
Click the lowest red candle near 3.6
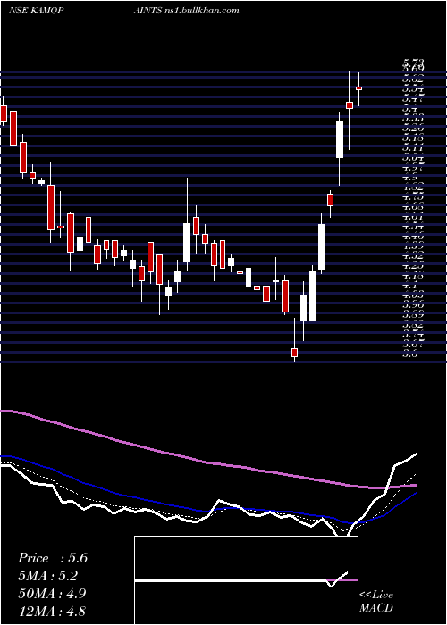coord(294,352)
